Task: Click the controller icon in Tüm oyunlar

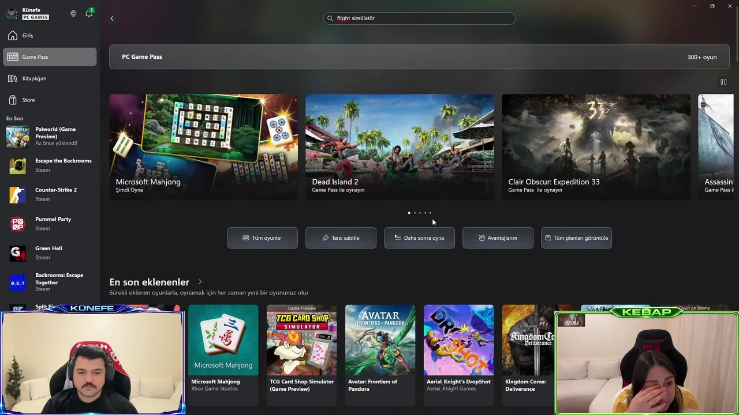Action: [x=246, y=238]
